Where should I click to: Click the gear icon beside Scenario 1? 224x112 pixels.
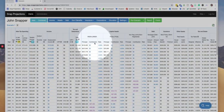17,25
